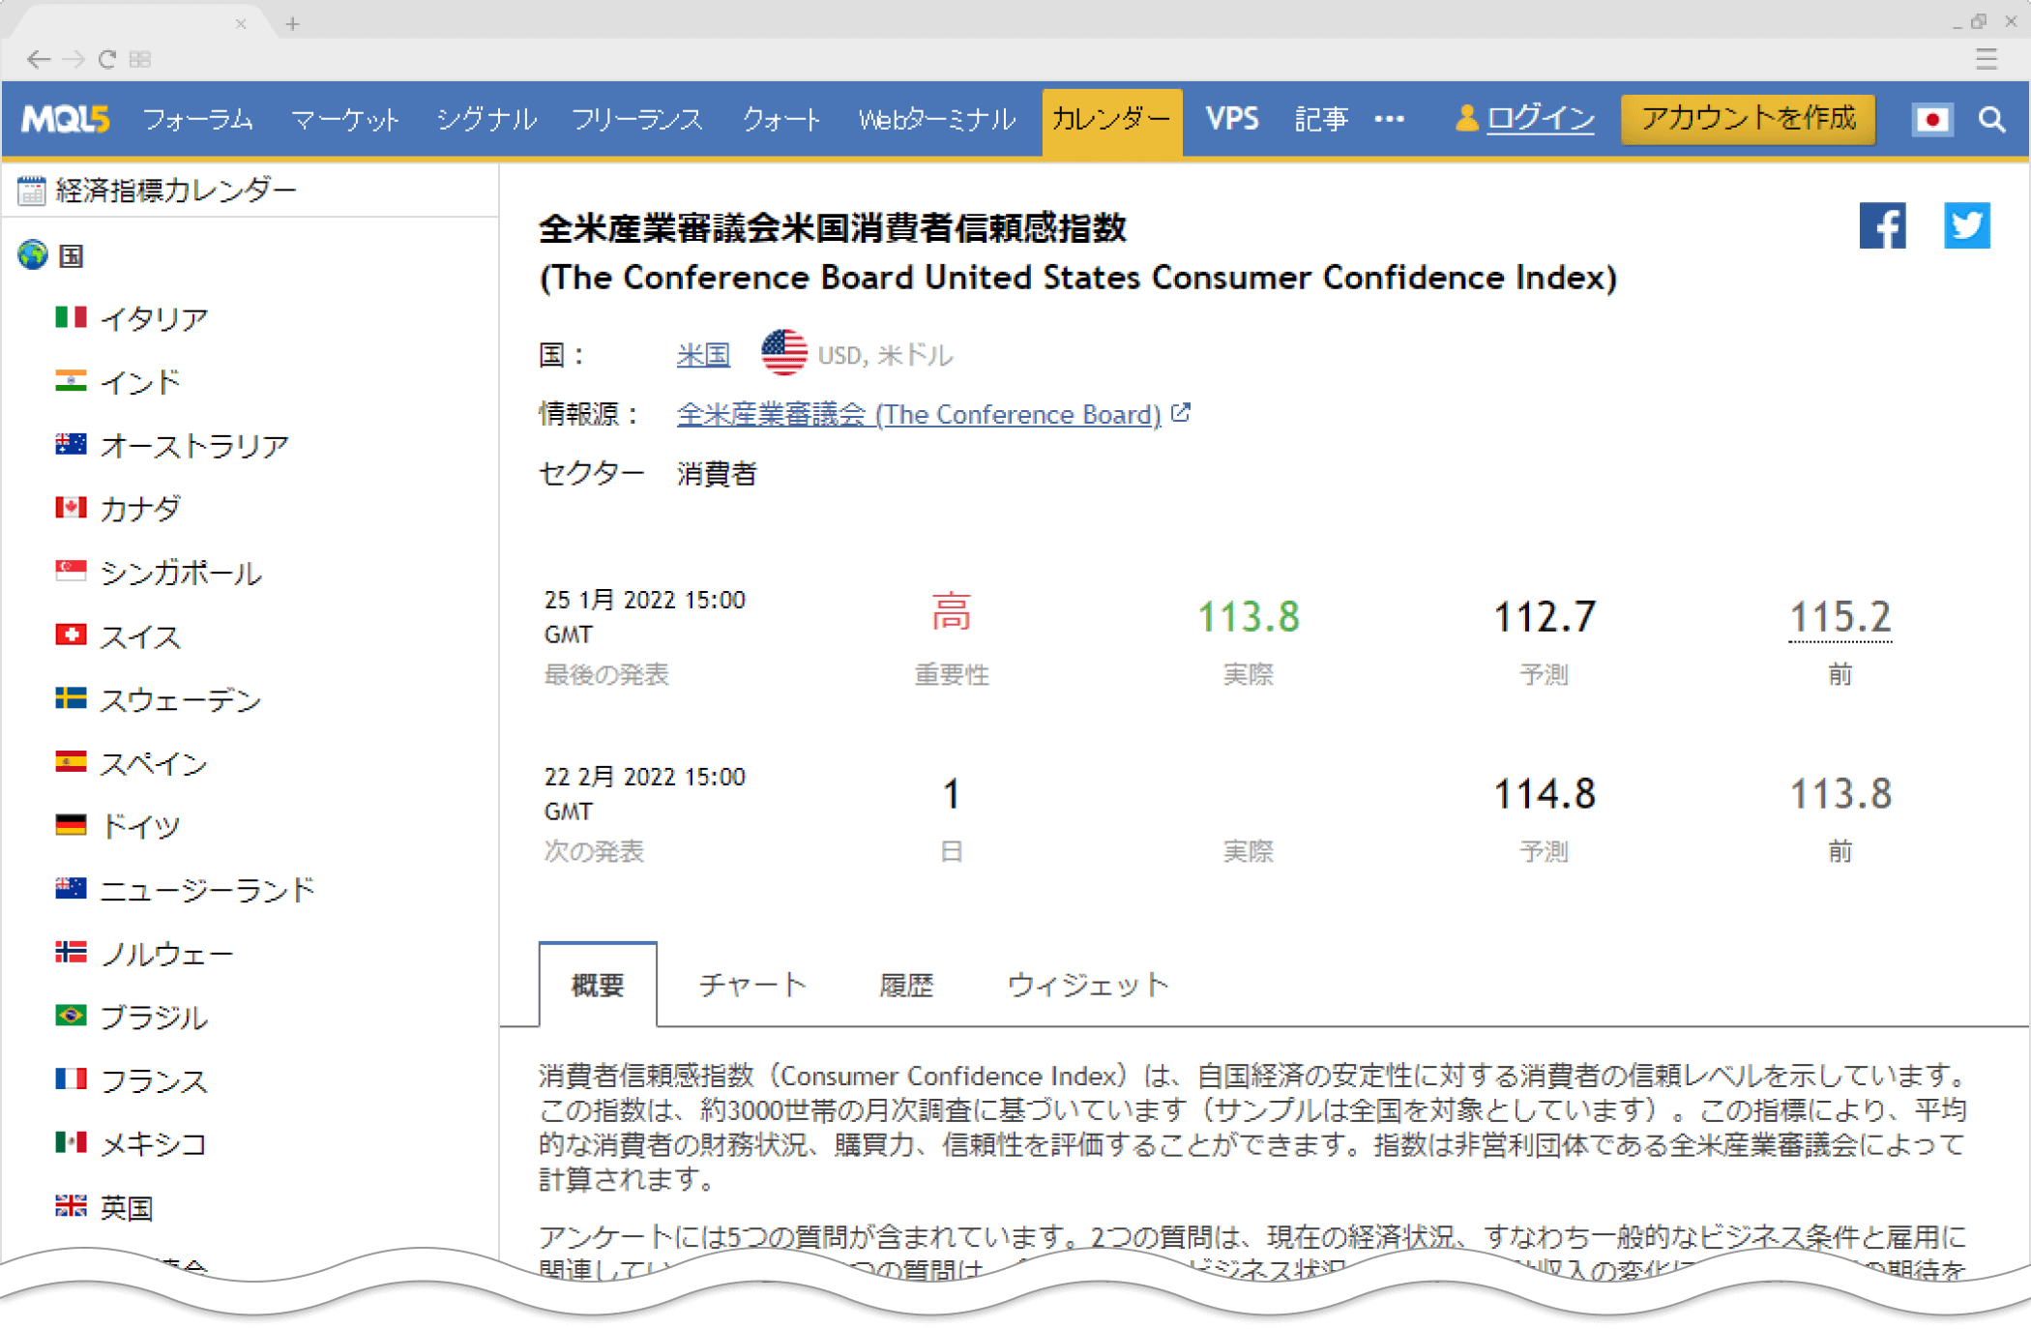Image resolution: width=2031 pixels, height=1329 pixels.
Task: Click the external link icon after Conference Board
Action: [x=1181, y=413]
